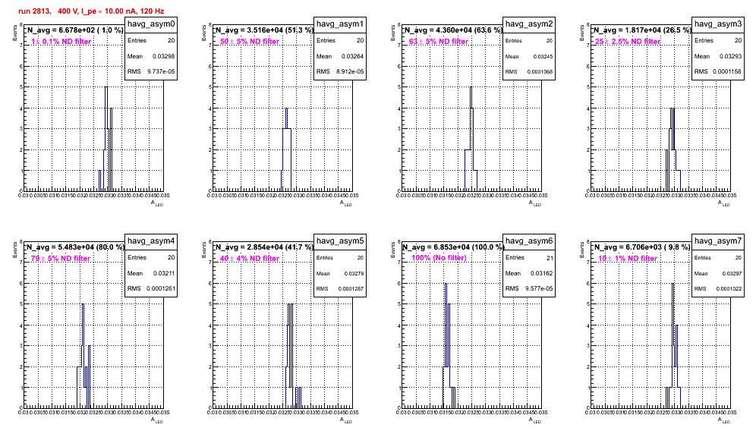Click the 40 ± 4% ND filter label
This screenshot has height=434, width=756.
click(x=250, y=259)
